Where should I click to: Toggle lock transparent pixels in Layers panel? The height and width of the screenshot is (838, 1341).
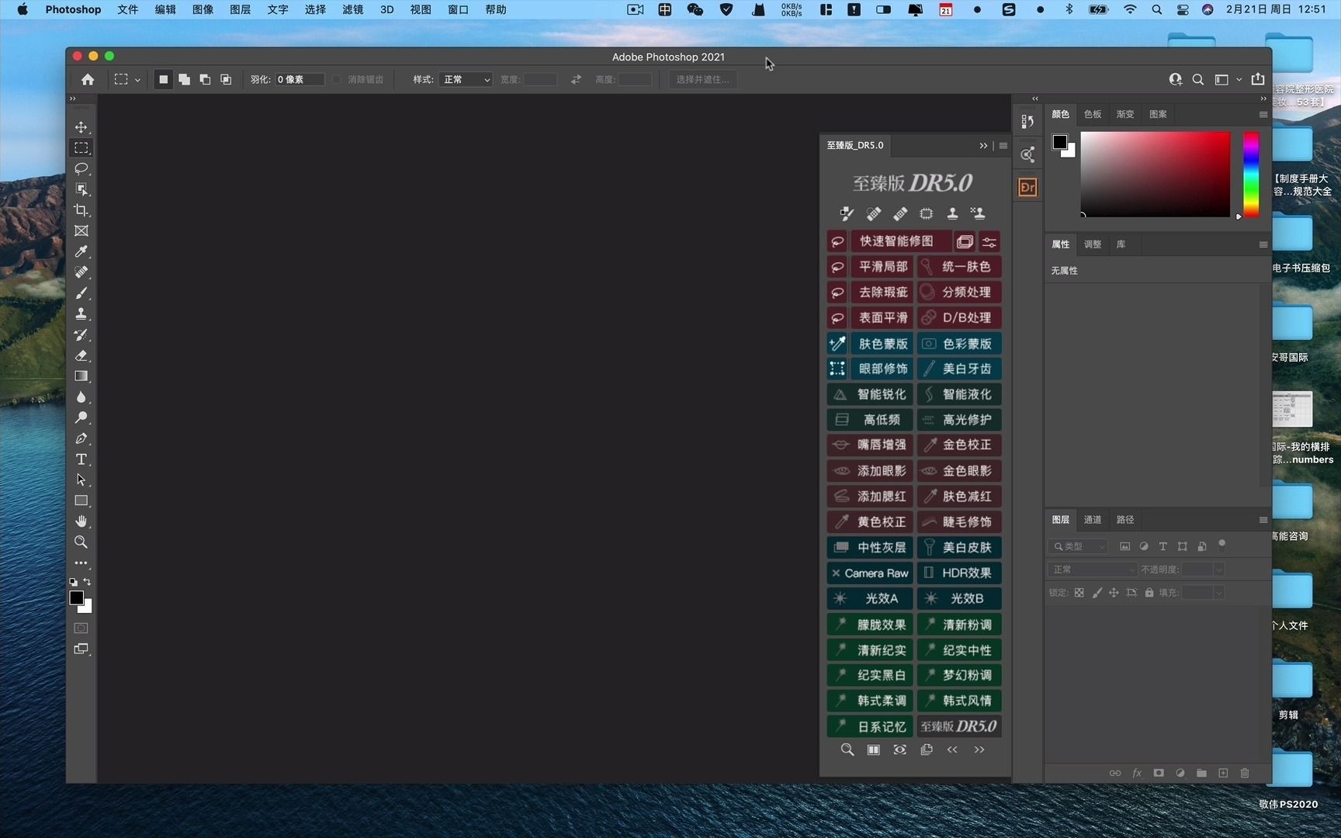[1079, 593]
